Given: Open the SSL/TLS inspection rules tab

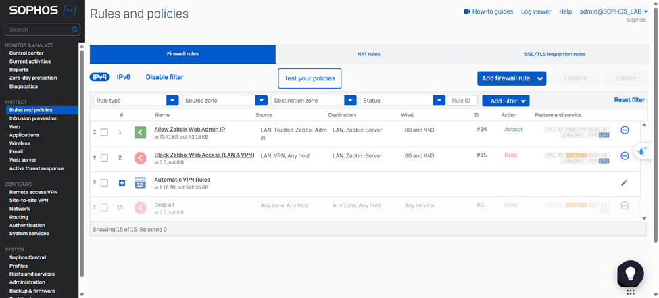Looking at the screenshot, I should pyautogui.click(x=554, y=54).
